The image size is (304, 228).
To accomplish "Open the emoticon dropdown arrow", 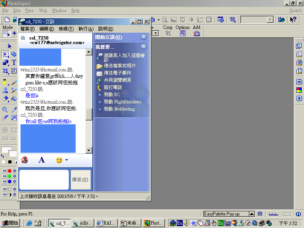I will pos(66,160).
